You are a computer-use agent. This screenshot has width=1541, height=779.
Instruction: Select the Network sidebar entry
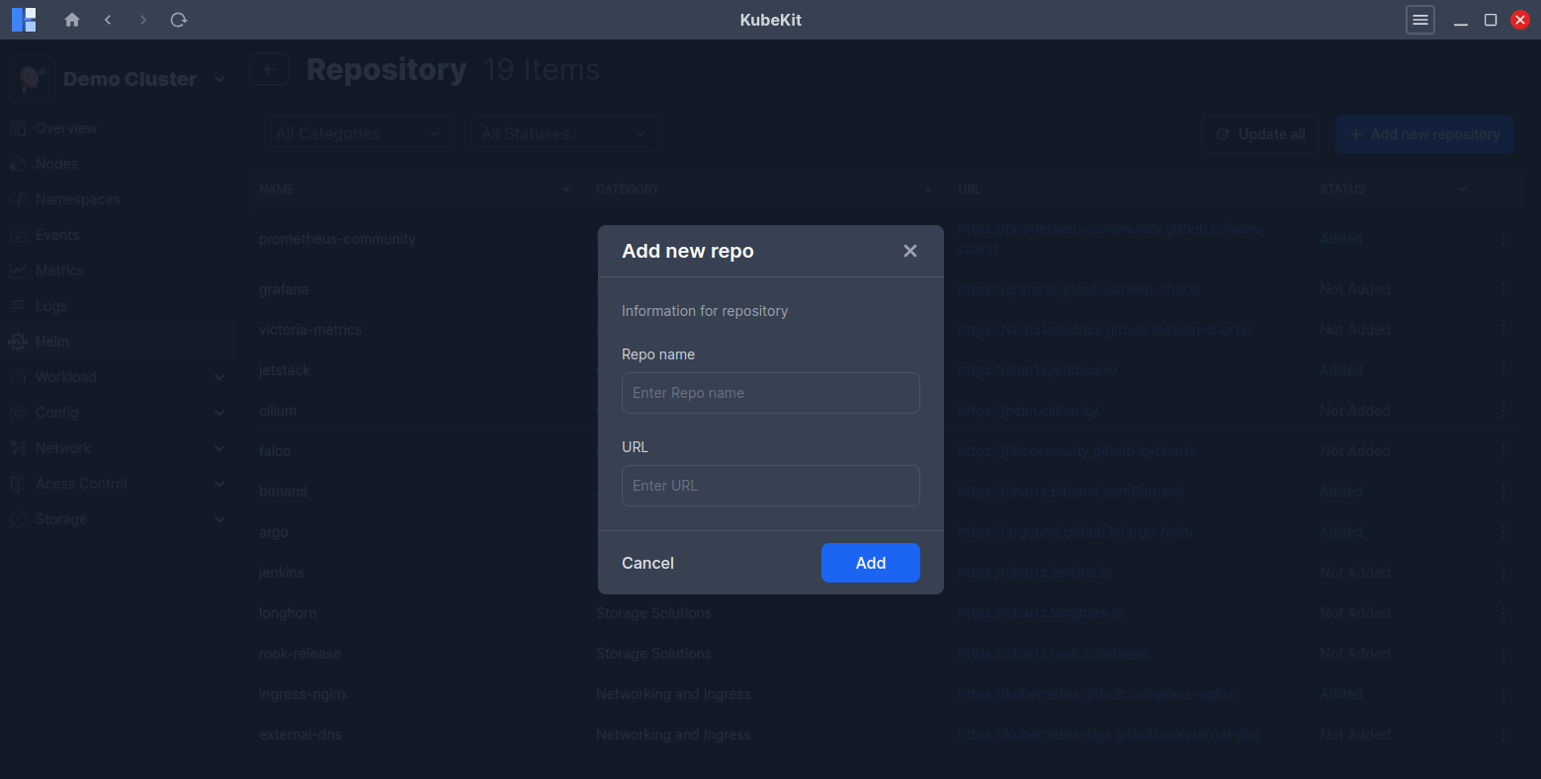(64, 447)
